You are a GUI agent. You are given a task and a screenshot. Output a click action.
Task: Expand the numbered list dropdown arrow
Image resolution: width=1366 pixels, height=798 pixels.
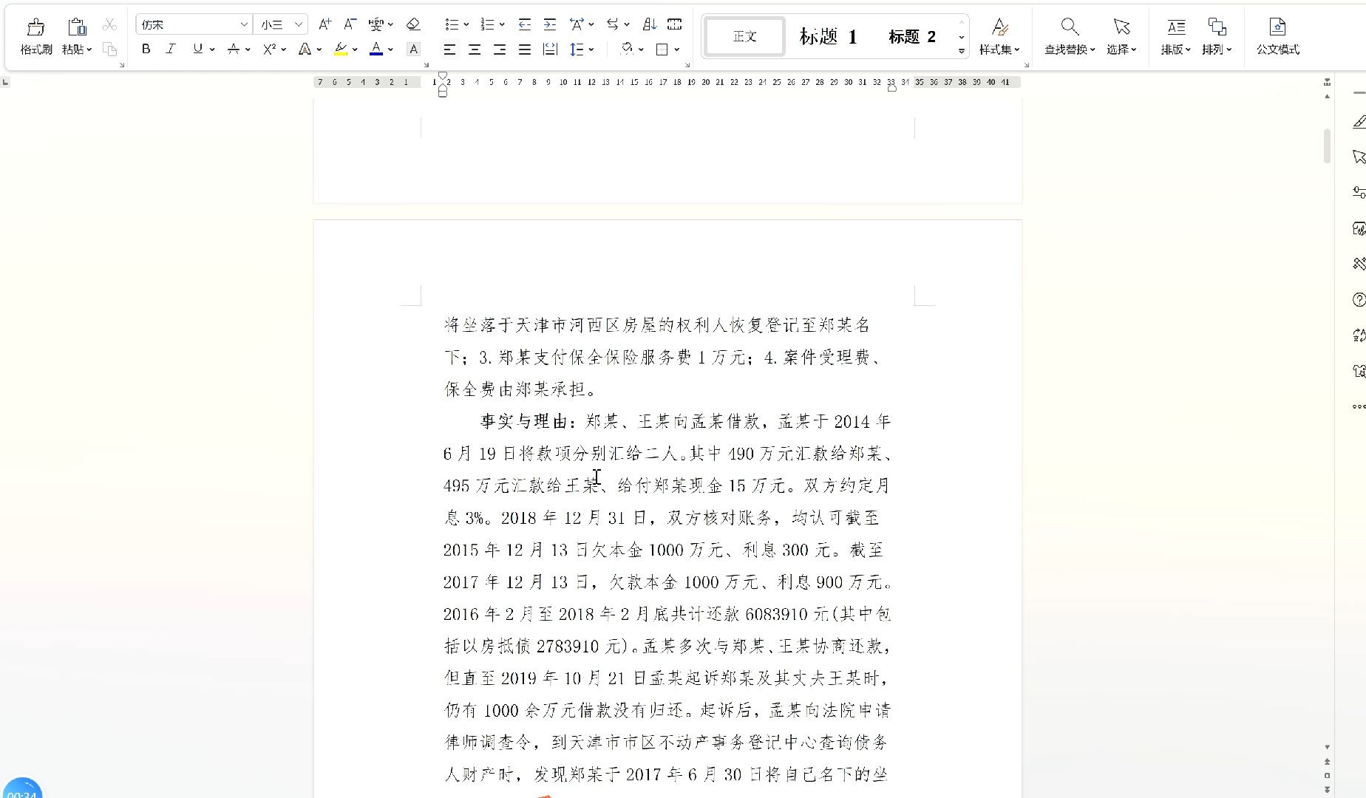pyautogui.click(x=502, y=24)
